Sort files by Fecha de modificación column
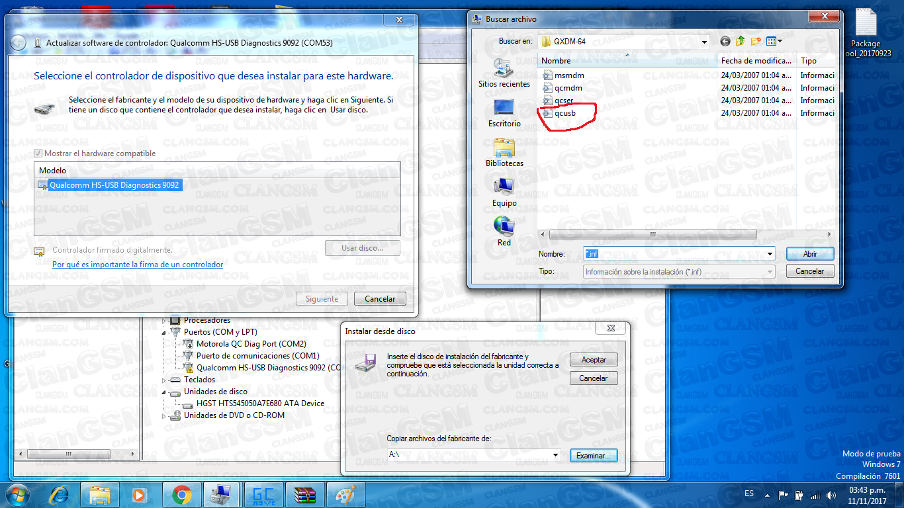Viewport: 904px width, 508px height. coord(757,61)
